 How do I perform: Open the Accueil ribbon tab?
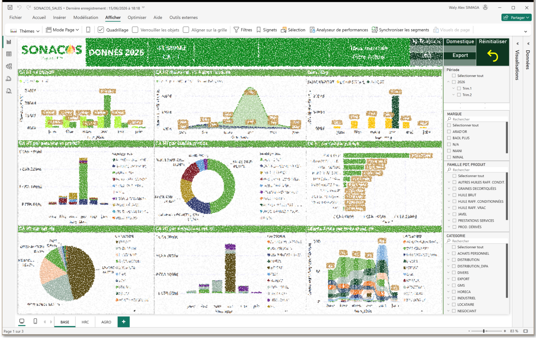pos(39,18)
